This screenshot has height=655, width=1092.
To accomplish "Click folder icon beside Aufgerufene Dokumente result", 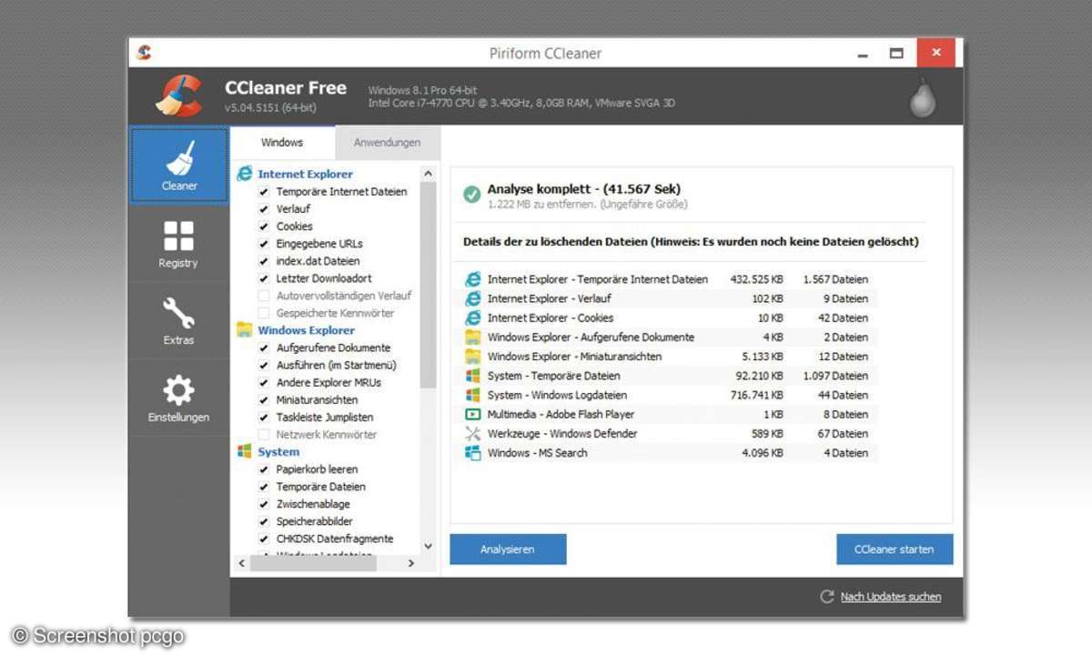I will click(473, 337).
